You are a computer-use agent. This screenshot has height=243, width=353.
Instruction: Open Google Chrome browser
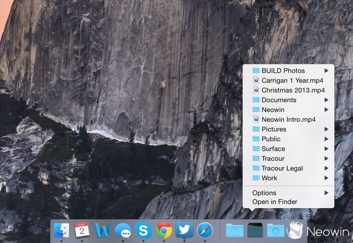point(163,231)
